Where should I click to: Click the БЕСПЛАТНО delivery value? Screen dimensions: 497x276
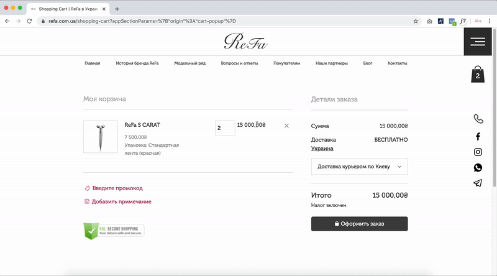391,140
